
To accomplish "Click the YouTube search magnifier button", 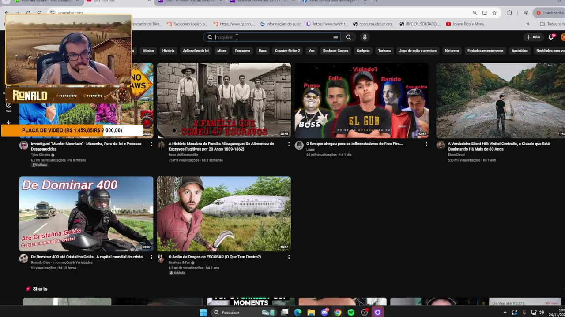I will pyautogui.click(x=348, y=37).
